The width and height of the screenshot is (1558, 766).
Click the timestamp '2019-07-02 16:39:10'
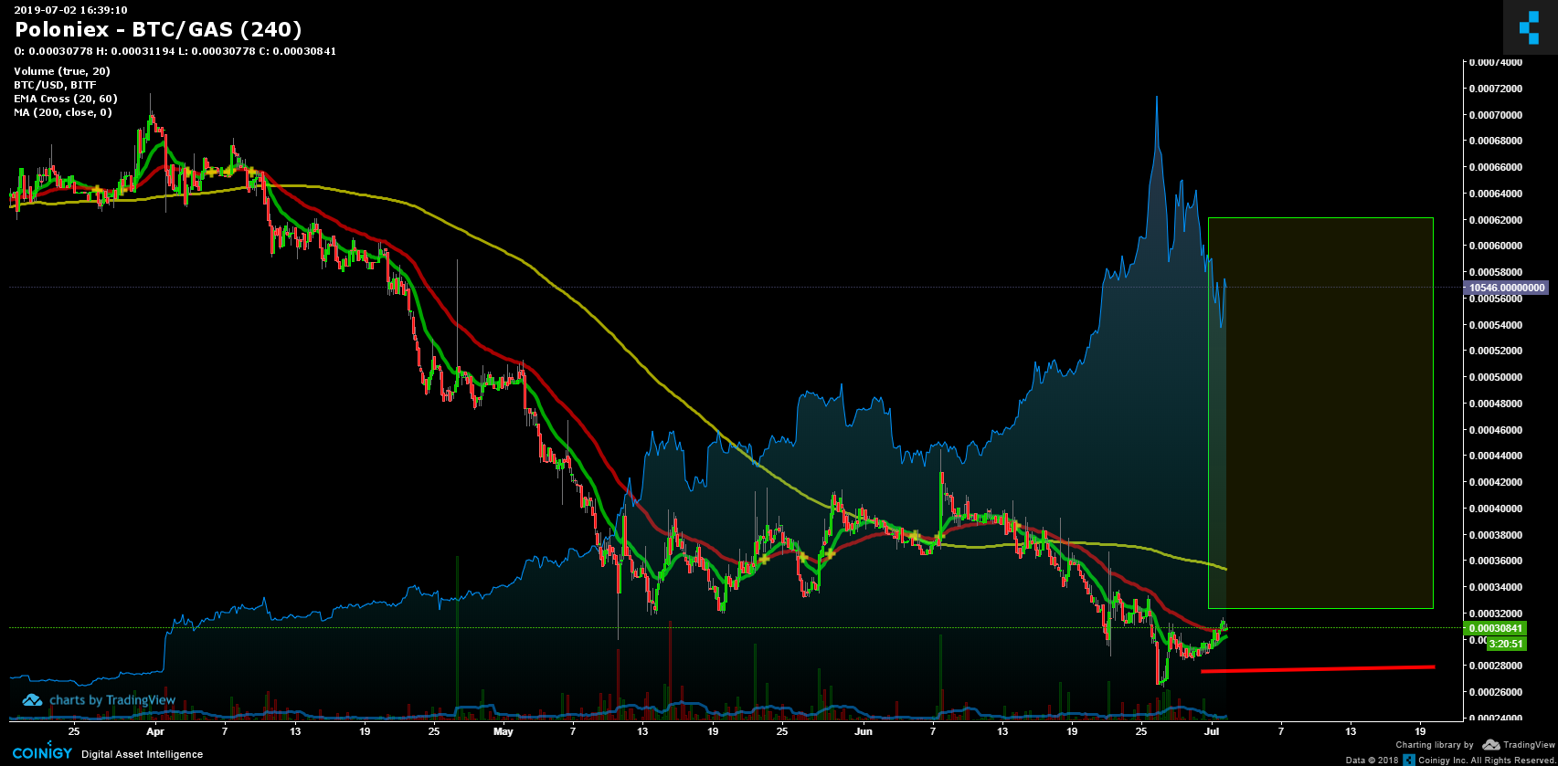tap(70, 10)
